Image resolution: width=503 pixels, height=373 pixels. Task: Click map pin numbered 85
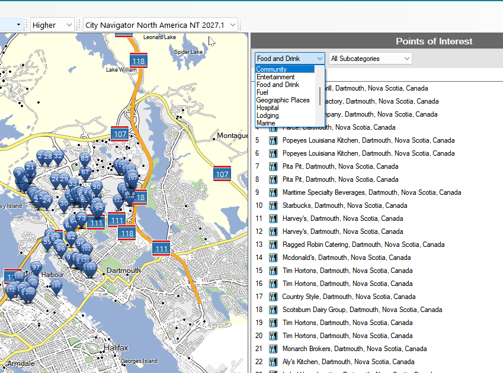(x=85, y=159)
